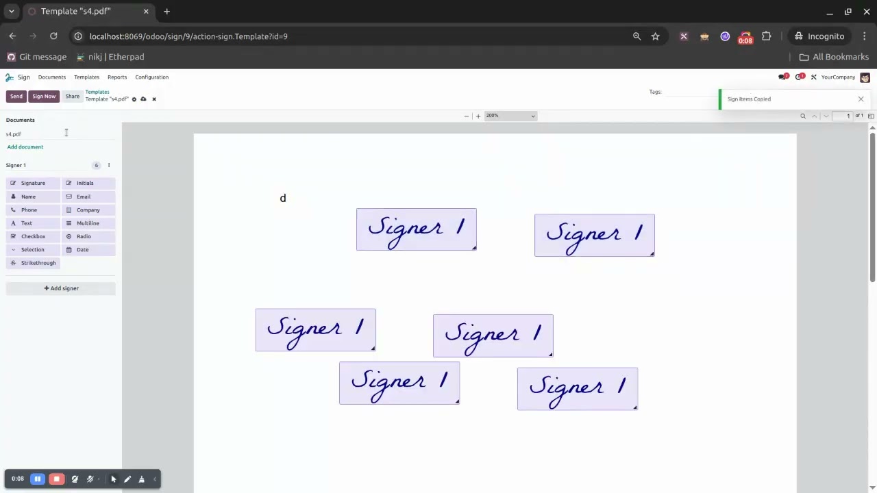Select the Selection field type
Image resolution: width=877 pixels, height=493 pixels.
click(x=33, y=250)
